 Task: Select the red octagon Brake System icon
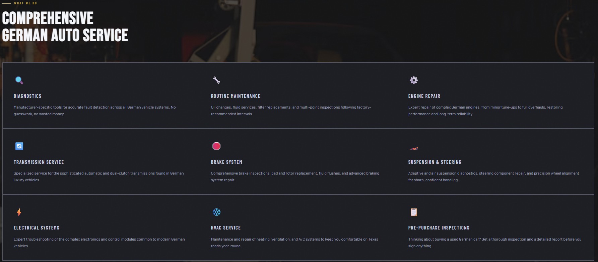216,146
